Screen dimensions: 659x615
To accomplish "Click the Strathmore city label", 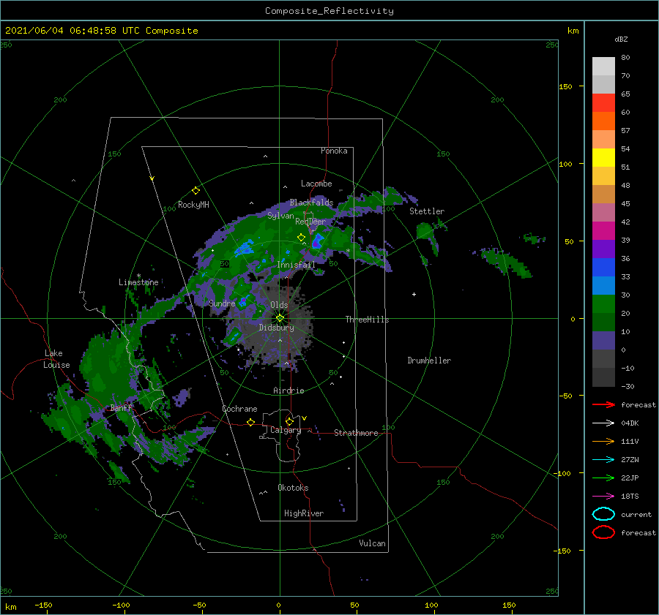I will coord(356,433).
